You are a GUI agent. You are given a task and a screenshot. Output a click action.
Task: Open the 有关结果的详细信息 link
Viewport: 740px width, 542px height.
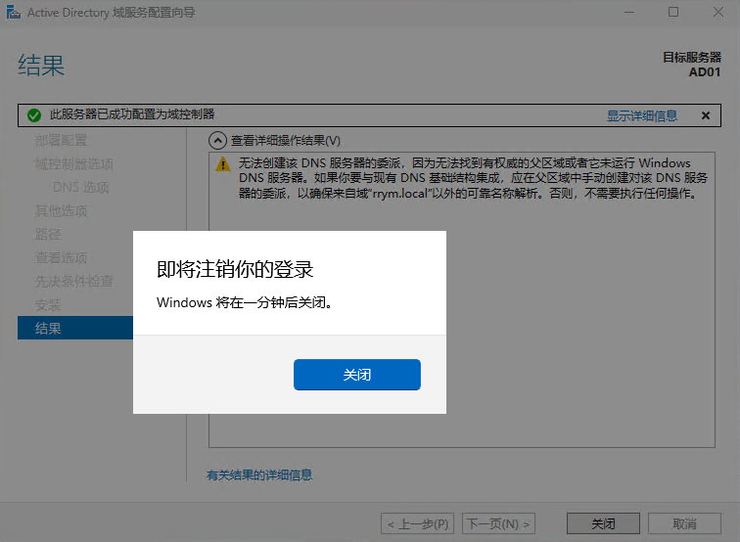pyautogui.click(x=259, y=475)
